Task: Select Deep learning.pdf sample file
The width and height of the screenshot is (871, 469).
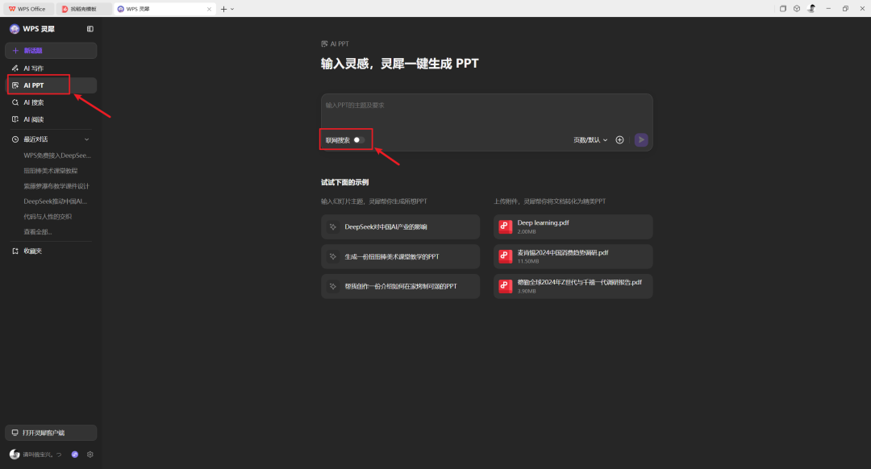Action: [x=573, y=227]
